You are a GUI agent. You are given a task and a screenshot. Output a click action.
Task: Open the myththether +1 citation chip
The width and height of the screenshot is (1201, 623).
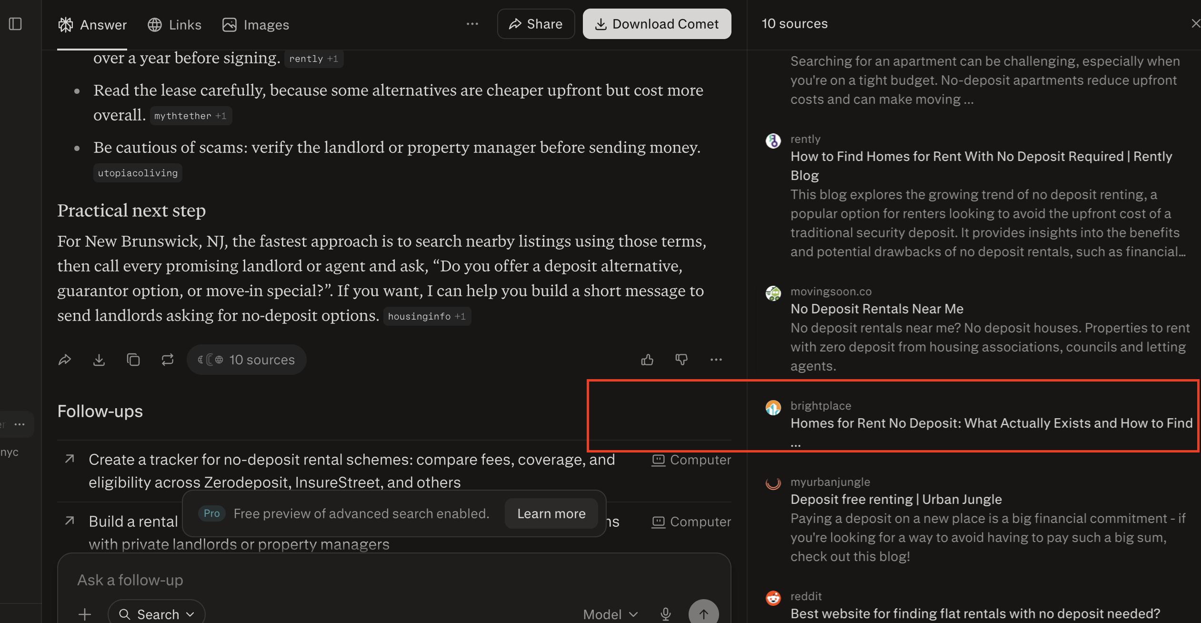tap(190, 116)
